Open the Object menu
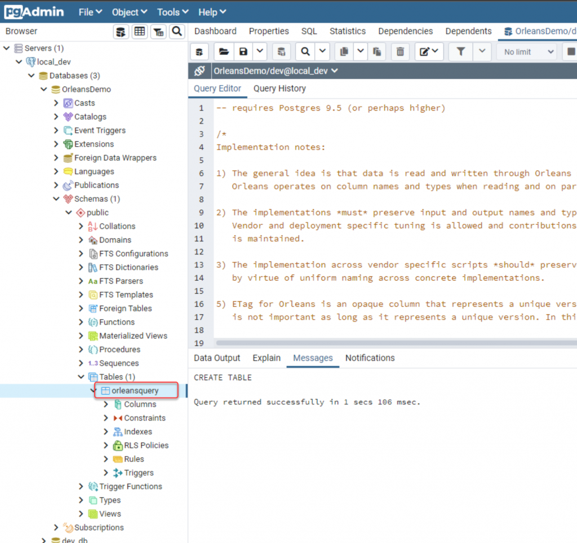577x543 pixels. (130, 12)
